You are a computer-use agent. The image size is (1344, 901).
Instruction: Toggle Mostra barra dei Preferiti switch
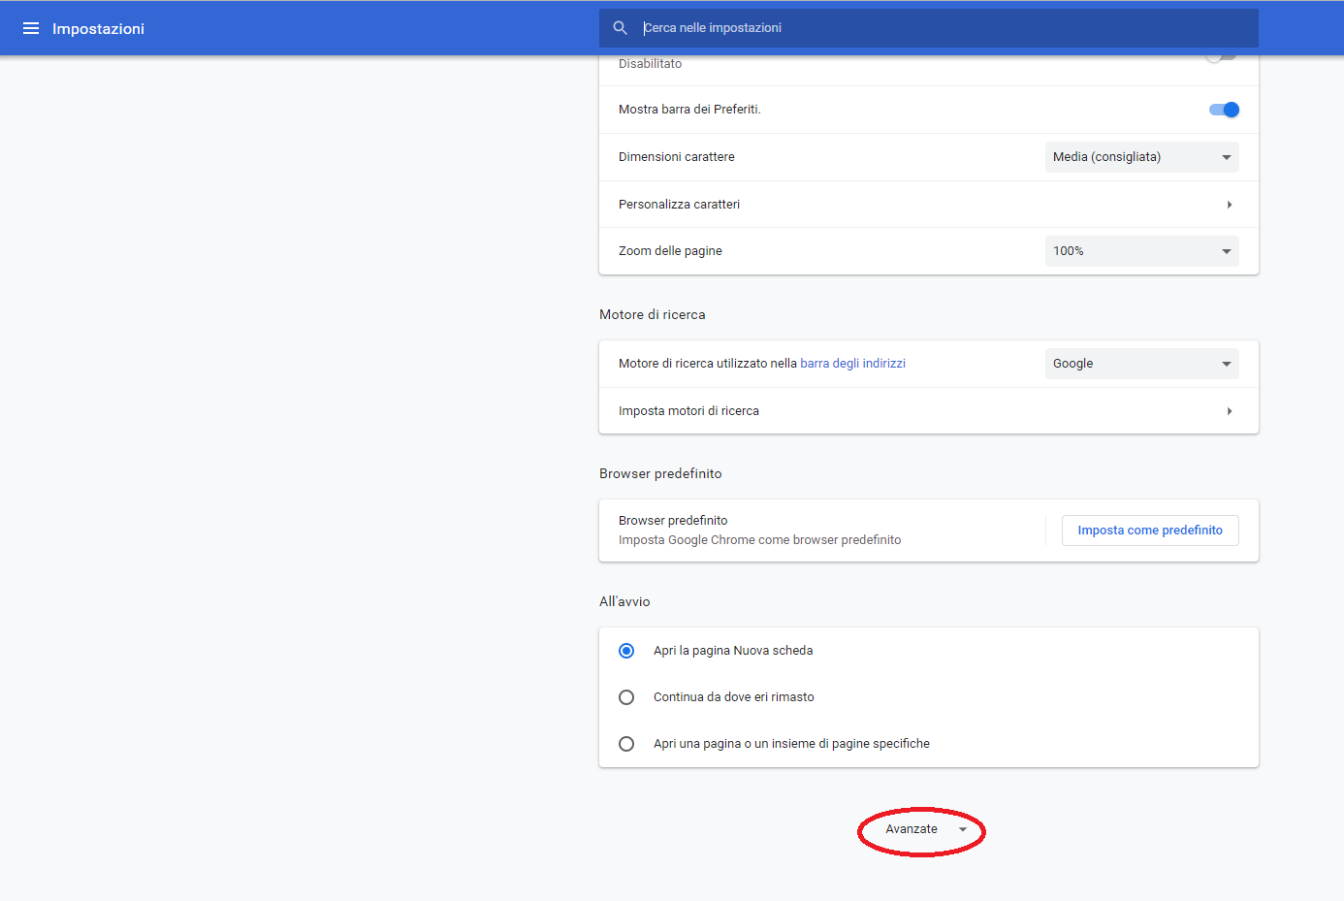coord(1224,110)
